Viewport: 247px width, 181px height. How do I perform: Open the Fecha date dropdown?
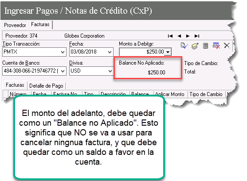[x=110, y=52]
